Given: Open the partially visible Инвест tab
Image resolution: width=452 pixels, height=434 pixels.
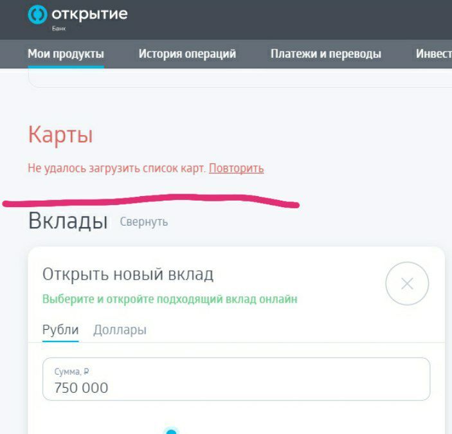Looking at the screenshot, I should click(433, 54).
